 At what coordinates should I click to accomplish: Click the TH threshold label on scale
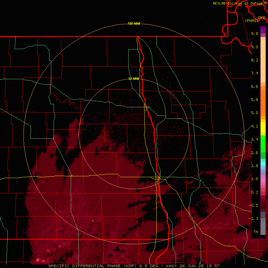pyautogui.click(x=256, y=232)
